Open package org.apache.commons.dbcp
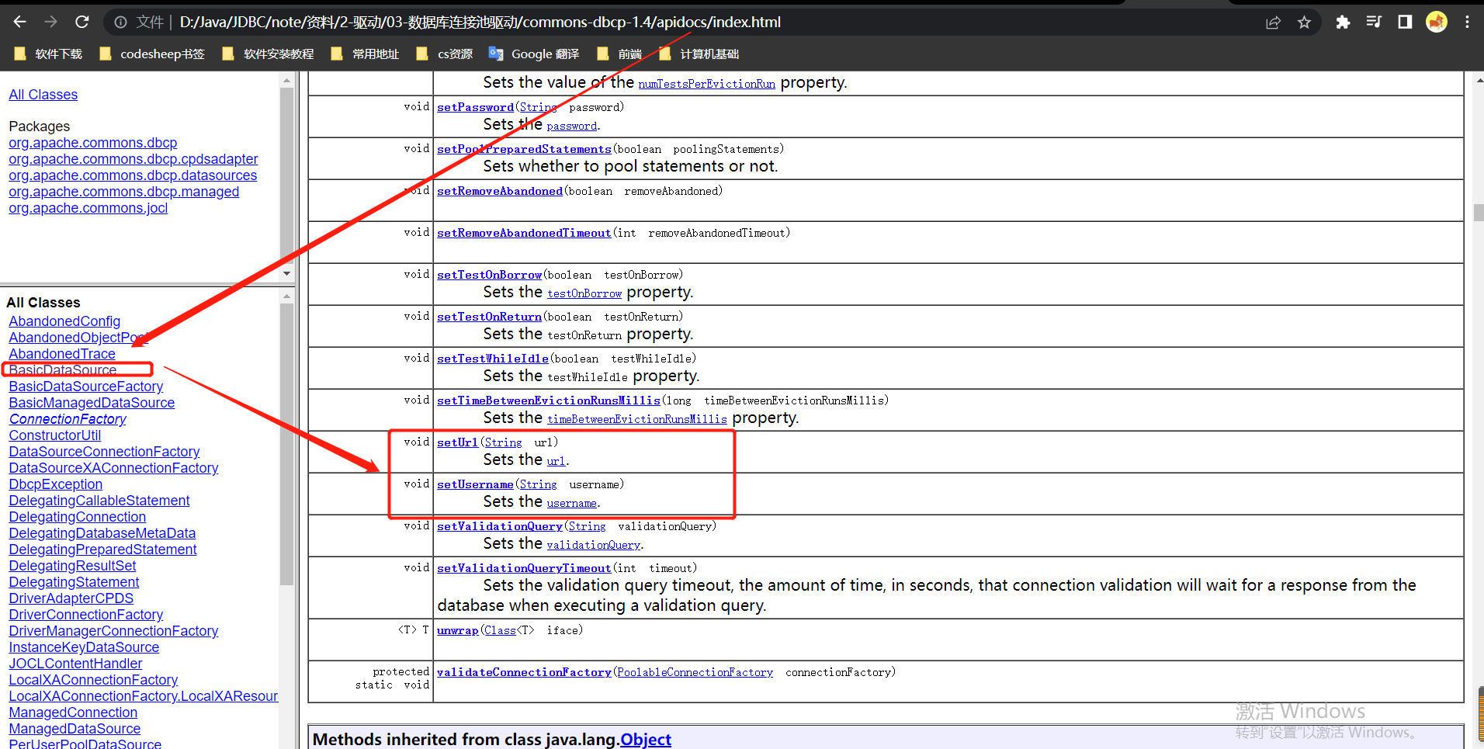This screenshot has height=749, width=1484. 93,143
